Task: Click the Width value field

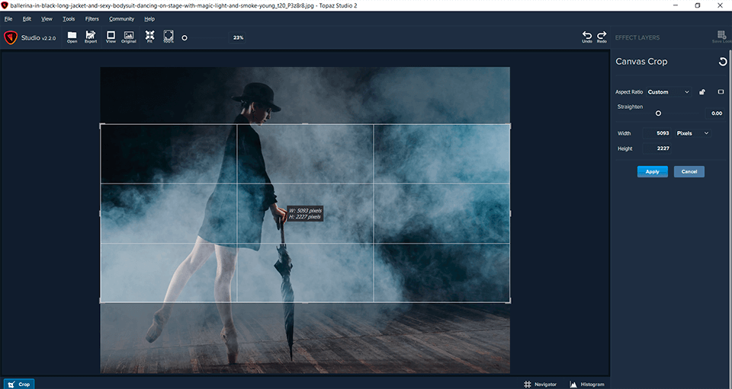Action: click(x=657, y=133)
